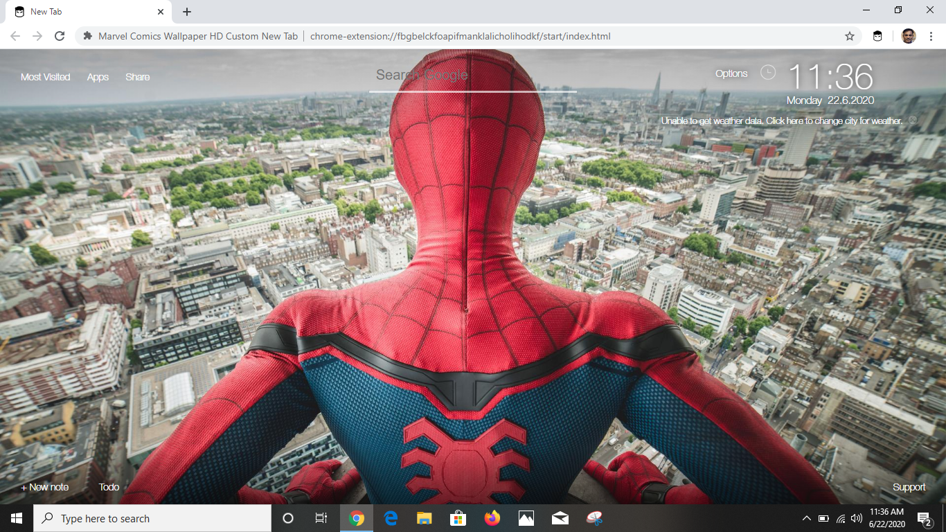
Task: Click the Monday 22.6.2020 date
Action: coord(830,100)
